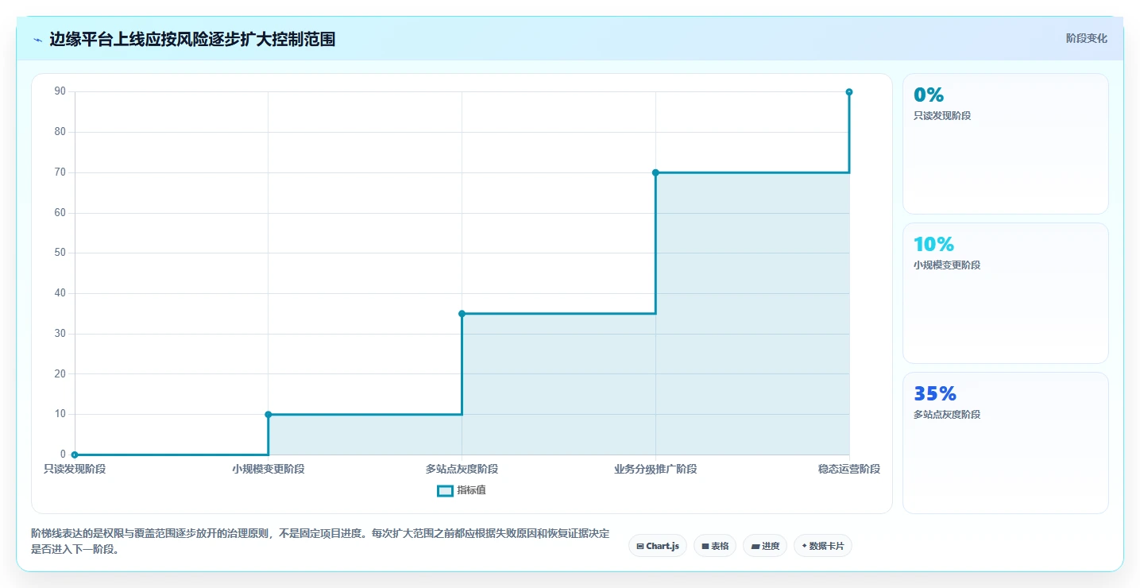This screenshot has height=588, width=1140.
Task: Click data point at 业务分级推广阶段 value 70
Action: (x=655, y=172)
